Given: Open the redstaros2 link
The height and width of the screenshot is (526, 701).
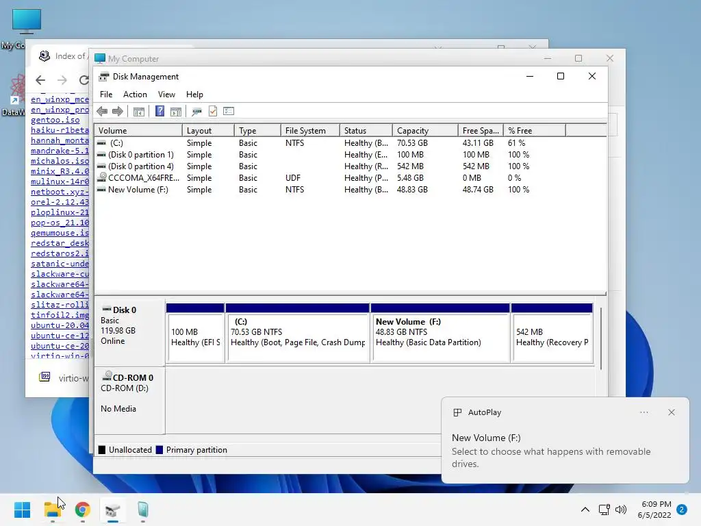Looking at the screenshot, I should (x=60, y=253).
